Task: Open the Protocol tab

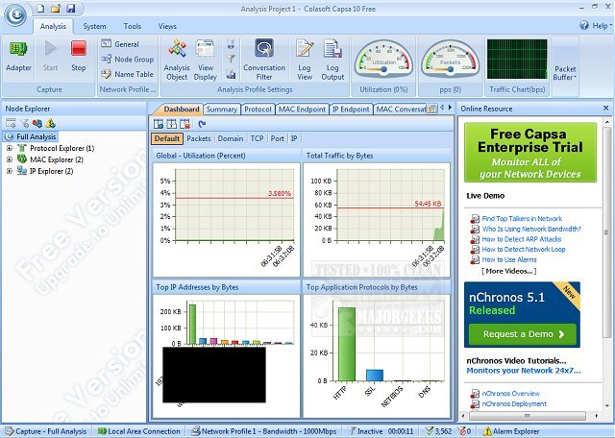Action: coord(258,109)
